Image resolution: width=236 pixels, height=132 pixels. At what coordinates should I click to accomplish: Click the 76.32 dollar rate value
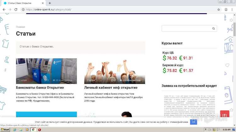pyautogui.click(x=172, y=58)
